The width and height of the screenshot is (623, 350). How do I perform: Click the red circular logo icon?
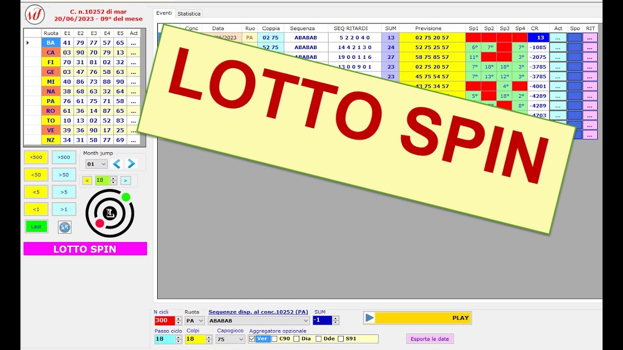pyautogui.click(x=34, y=14)
